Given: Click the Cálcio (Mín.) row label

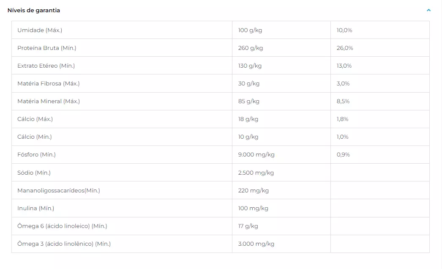Looking at the screenshot, I should pyautogui.click(x=34, y=137).
